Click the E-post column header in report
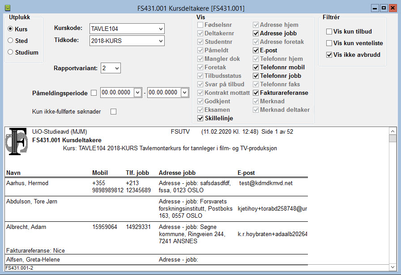This screenshot has width=401, height=275. click(x=246, y=173)
